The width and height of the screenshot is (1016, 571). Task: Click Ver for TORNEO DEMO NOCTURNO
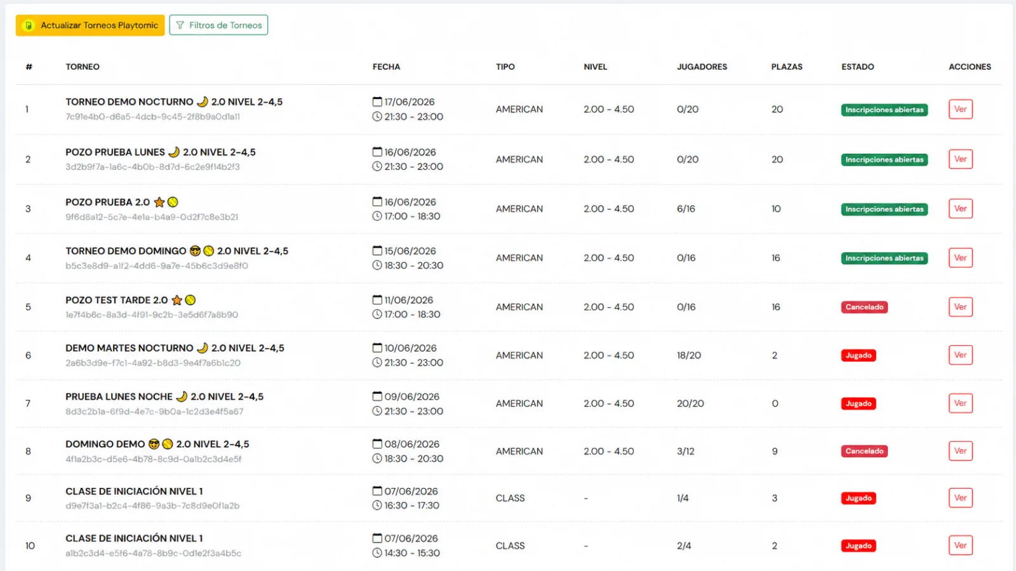coord(960,109)
